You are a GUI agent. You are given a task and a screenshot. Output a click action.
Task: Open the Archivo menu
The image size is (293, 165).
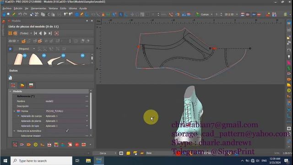pos(7,8)
